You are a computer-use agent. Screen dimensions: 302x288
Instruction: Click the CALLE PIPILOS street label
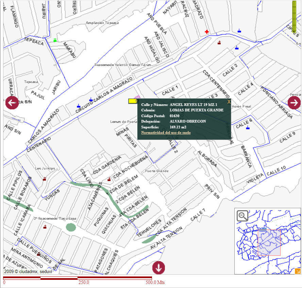[14, 185]
